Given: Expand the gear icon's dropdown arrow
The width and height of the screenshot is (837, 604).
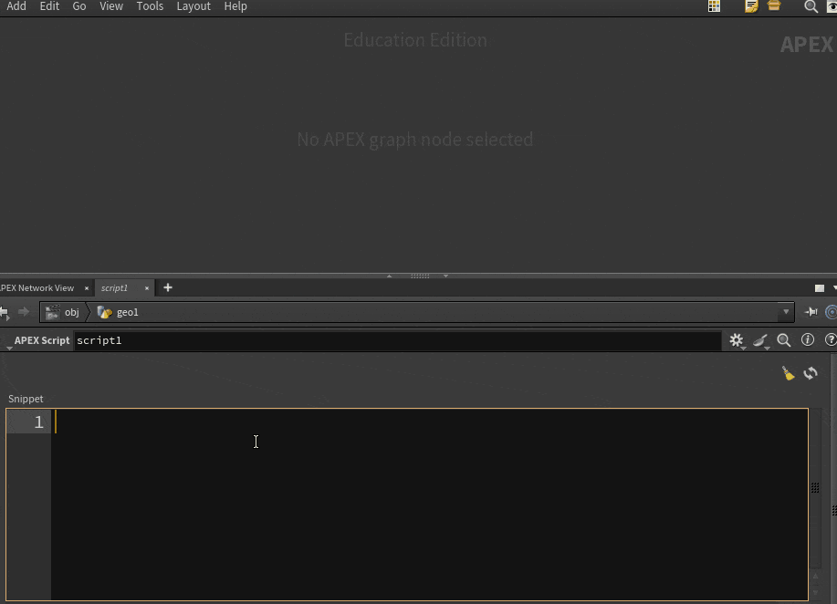Looking at the screenshot, I should [744, 348].
